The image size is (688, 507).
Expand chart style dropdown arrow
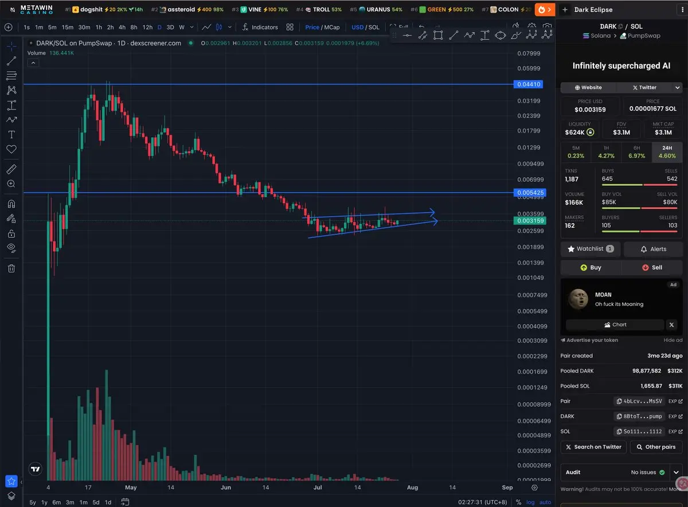click(x=230, y=27)
